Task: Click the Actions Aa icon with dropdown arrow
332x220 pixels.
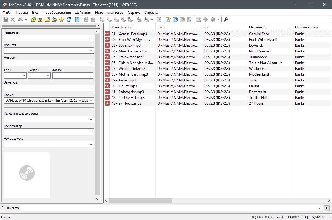Action: point(146,20)
